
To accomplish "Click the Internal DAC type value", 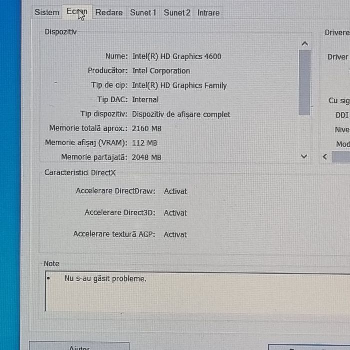I will [145, 100].
